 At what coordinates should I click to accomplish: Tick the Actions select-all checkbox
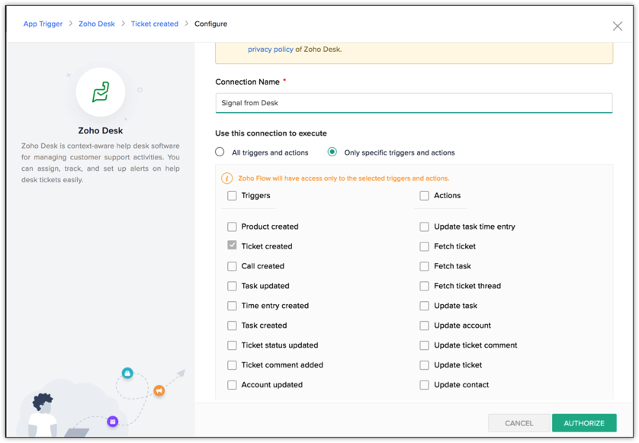point(424,196)
